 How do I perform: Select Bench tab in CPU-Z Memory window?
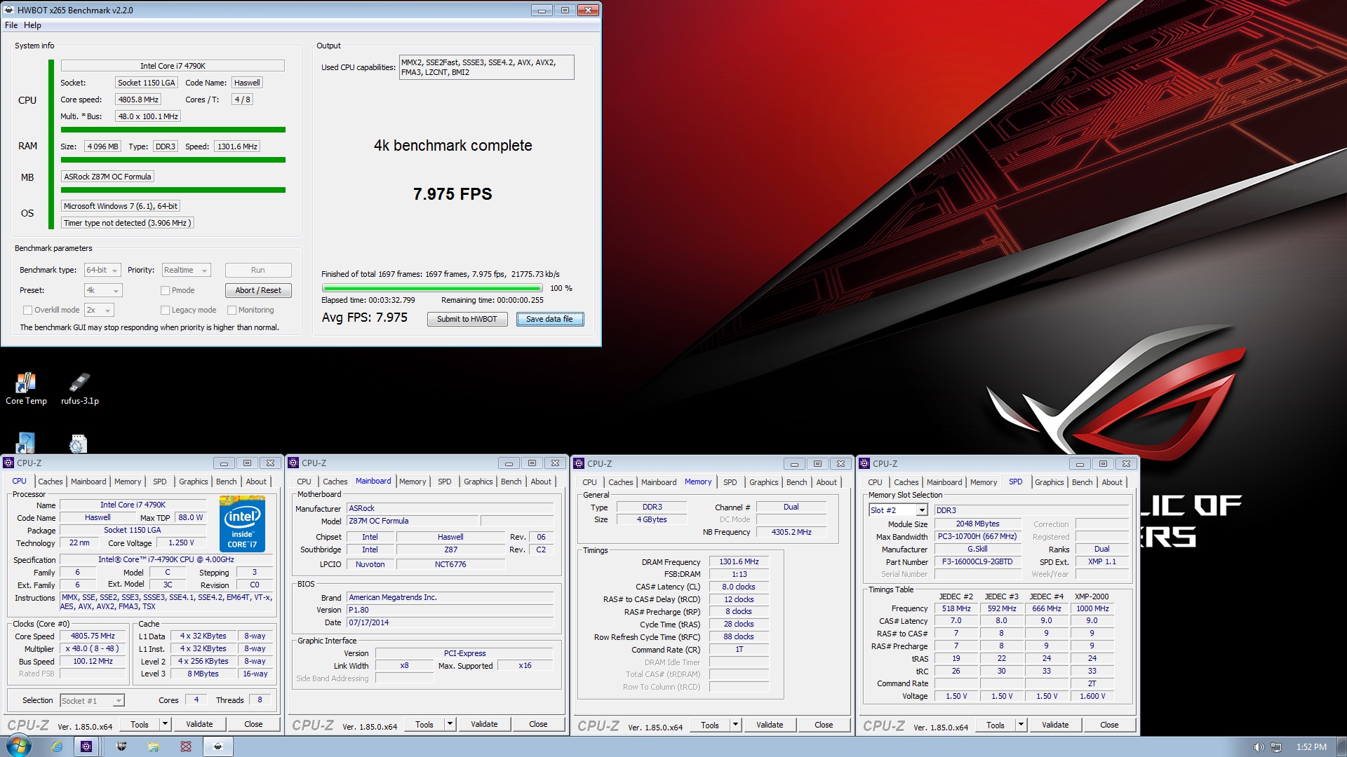pyautogui.click(x=796, y=482)
